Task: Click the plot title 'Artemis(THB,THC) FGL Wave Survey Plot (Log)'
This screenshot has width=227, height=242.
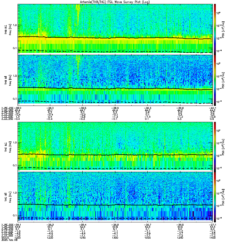Action: tap(115, 2)
